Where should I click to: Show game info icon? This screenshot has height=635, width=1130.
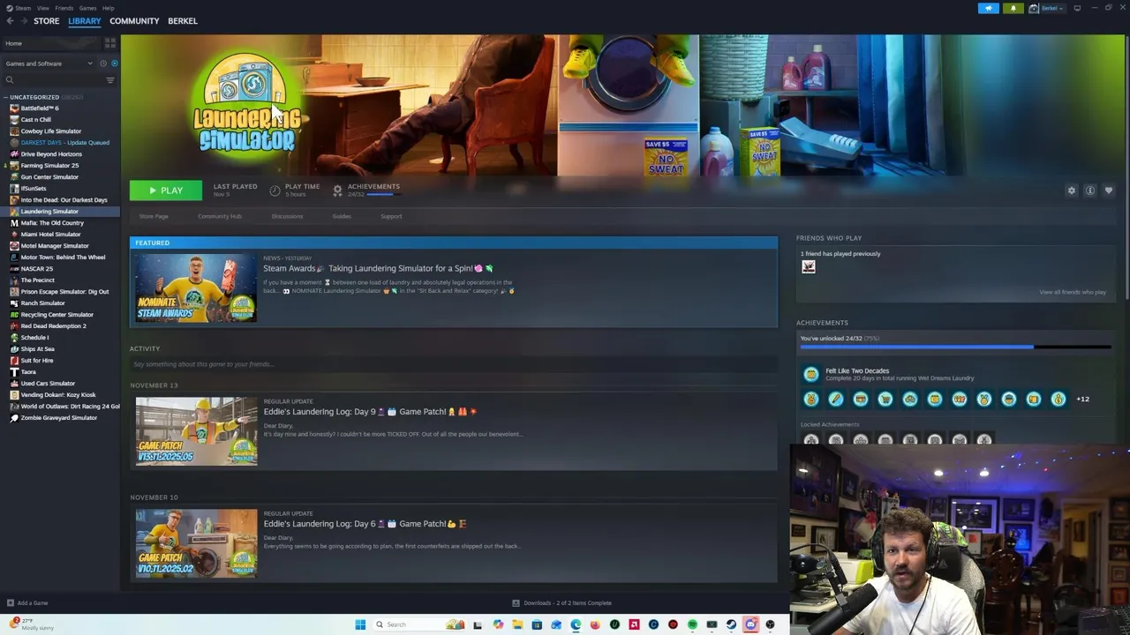[x=1090, y=190]
